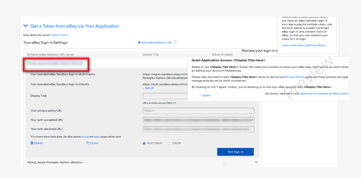Click the auth.sandbox.ebay.com URL text
Screen dimensions: 361x178
click(x=165, y=84)
